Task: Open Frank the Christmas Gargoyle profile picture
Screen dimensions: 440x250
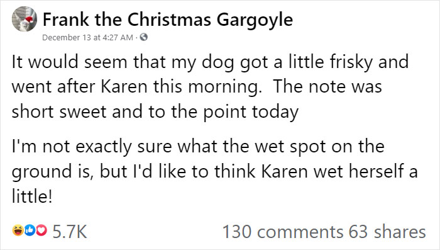Action: [24, 19]
